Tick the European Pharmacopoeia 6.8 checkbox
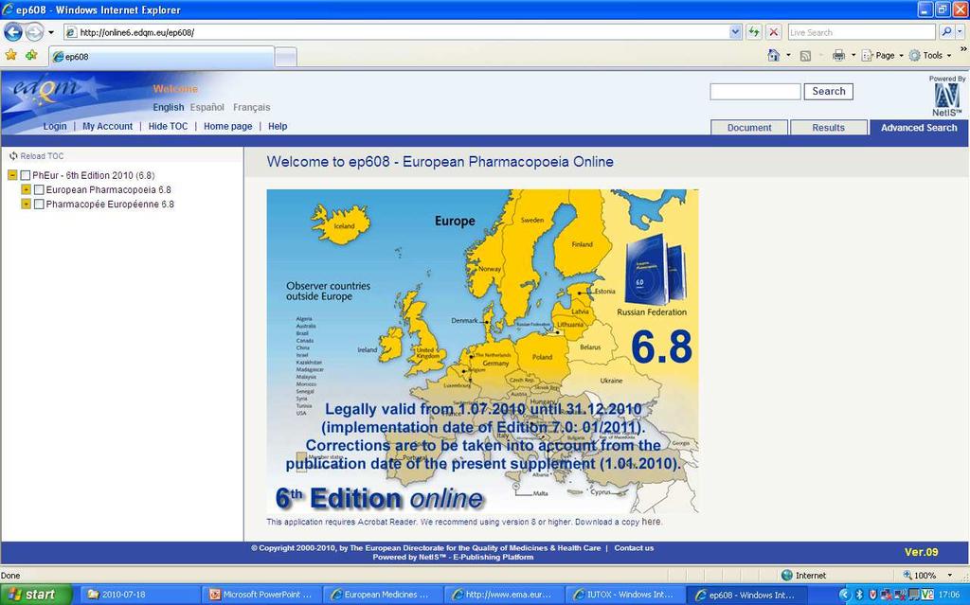Viewport: 970px width, 605px height. click(39, 190)
